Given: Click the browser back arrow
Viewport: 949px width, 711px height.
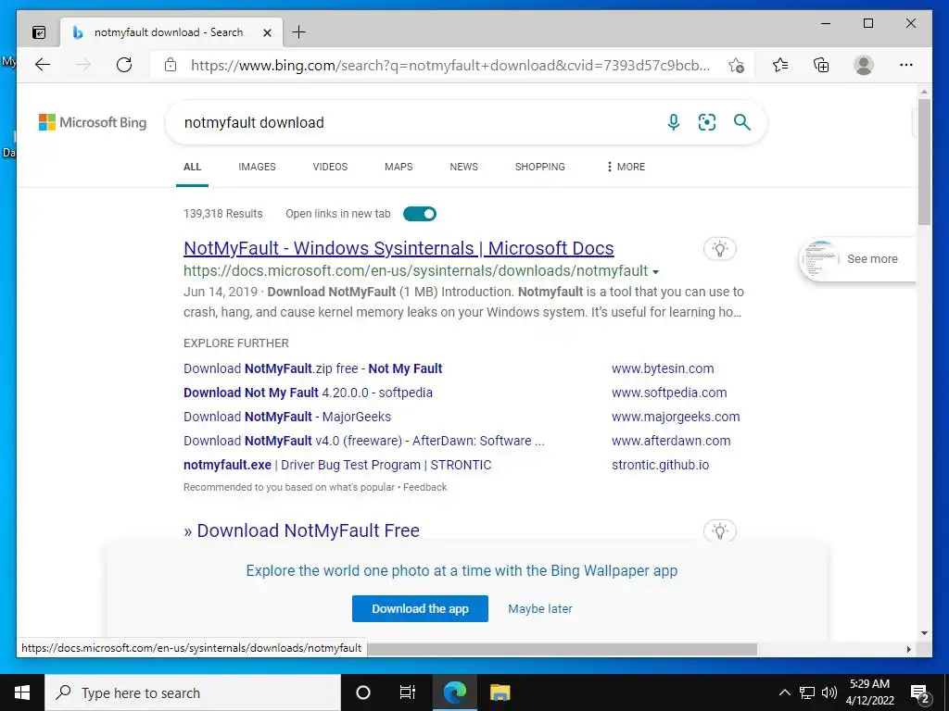Looking at the screenshot, I should [x=43, y=65].
